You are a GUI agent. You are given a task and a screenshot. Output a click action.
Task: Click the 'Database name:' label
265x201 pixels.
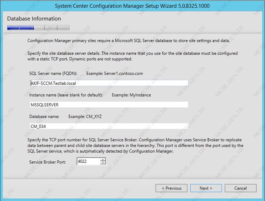click(x=44, y=116)
